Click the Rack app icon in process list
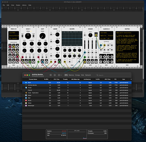Viewport: 146px width, 142px height. click(x=26, y=83)
